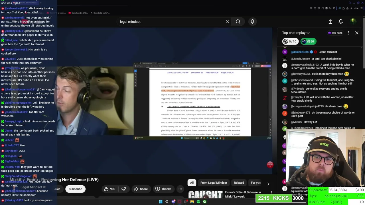The width and height of the screenshot is (365, 205).
Task: Start voice search with the microphone icon
Action: (x=252, y=22)
